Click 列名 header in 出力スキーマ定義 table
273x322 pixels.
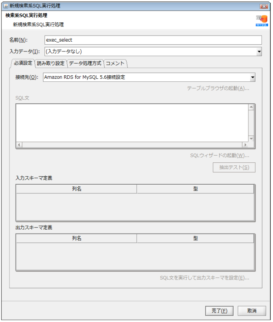[x=76, y=238]
